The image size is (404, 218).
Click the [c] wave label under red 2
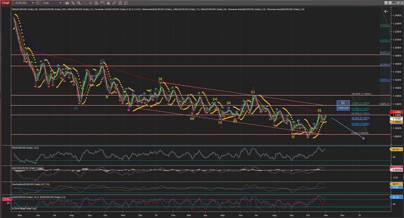253,92
